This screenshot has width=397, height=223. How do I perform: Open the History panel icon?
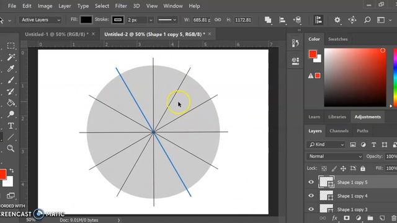(x=295, y=43)
